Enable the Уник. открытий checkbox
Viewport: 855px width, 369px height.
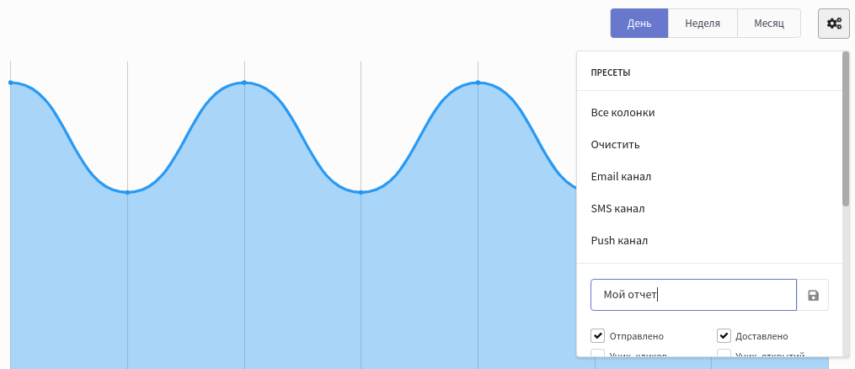pyautogui.click(x=724, y=353)
